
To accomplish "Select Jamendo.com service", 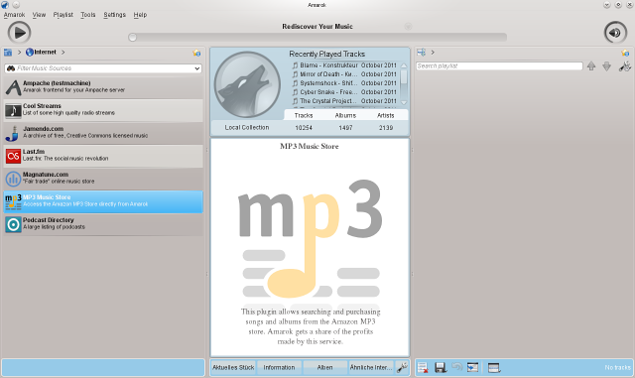I will pos(103,133).
